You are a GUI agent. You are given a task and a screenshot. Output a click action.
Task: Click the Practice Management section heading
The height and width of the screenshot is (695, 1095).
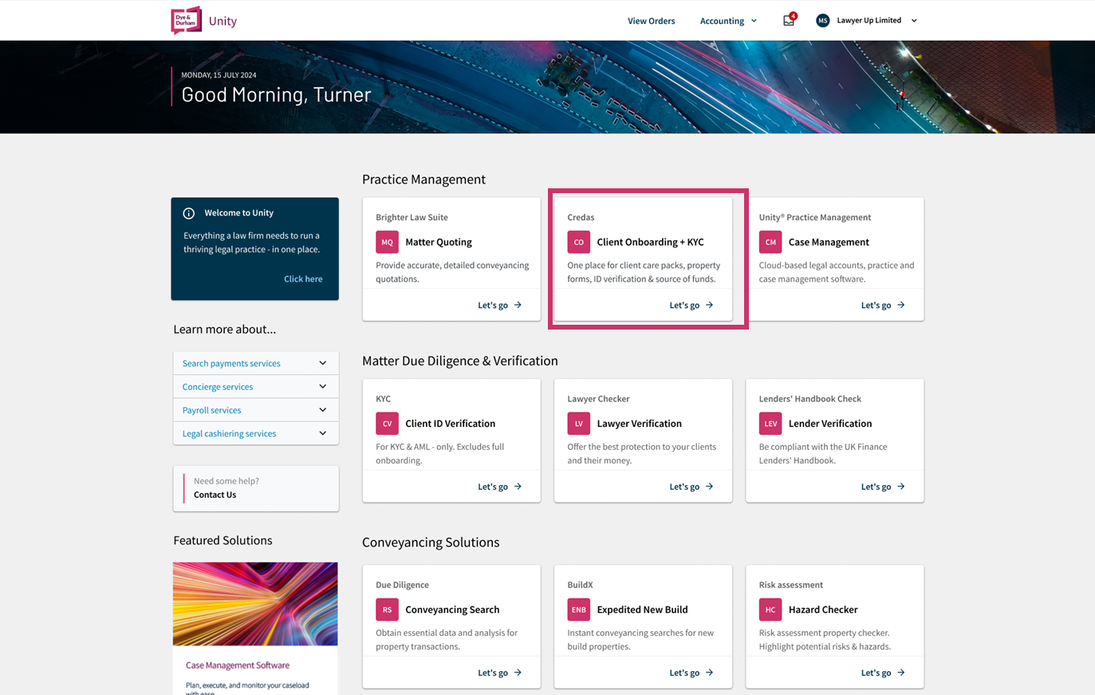423,180
